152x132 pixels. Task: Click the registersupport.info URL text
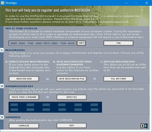tap(98, 22)
